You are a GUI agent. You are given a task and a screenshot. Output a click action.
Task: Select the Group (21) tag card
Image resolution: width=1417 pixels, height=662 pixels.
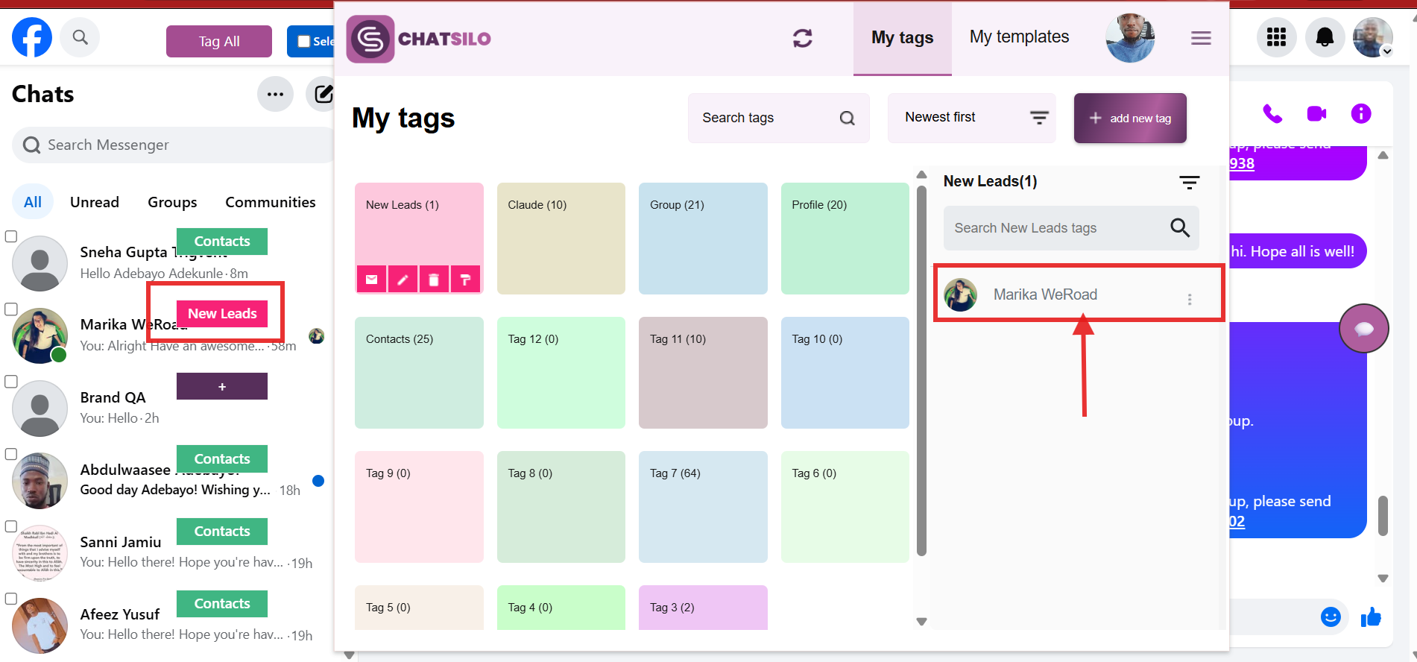pyautogui.click(x=703, y=239)
